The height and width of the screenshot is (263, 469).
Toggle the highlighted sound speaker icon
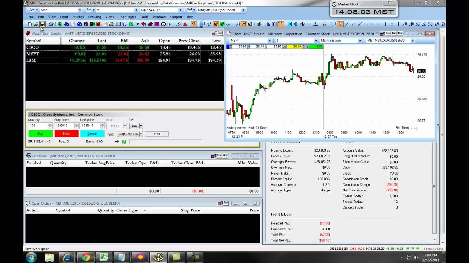[x=193, y=24]
